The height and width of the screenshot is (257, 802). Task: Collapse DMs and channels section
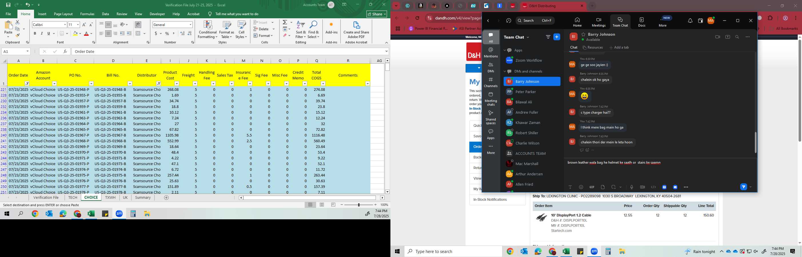pos(505,71)
